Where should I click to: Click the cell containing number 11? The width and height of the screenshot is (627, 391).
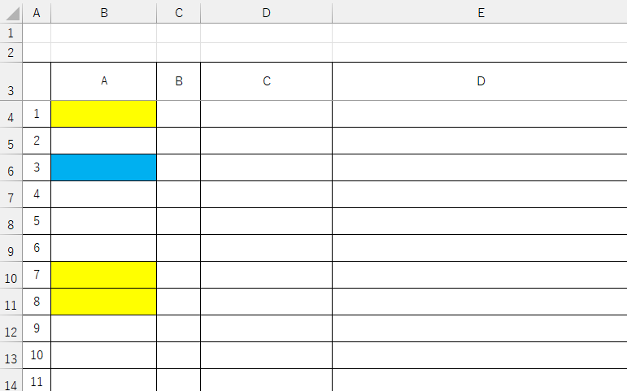click(37, 380)
